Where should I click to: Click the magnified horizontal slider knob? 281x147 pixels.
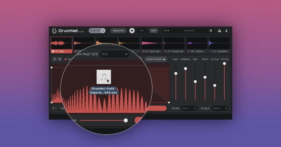point(126,120)
